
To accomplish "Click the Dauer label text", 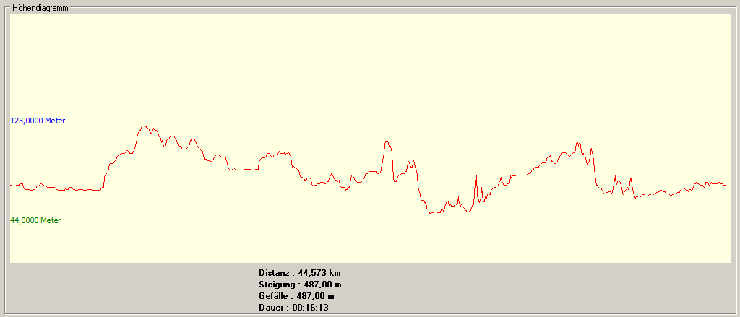I will pyautogui.click(x=272, y=308).
